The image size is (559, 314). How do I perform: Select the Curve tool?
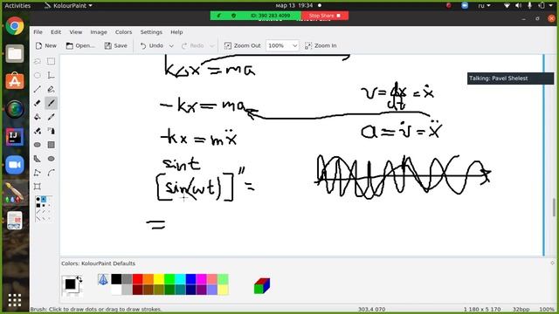[51, 173]
